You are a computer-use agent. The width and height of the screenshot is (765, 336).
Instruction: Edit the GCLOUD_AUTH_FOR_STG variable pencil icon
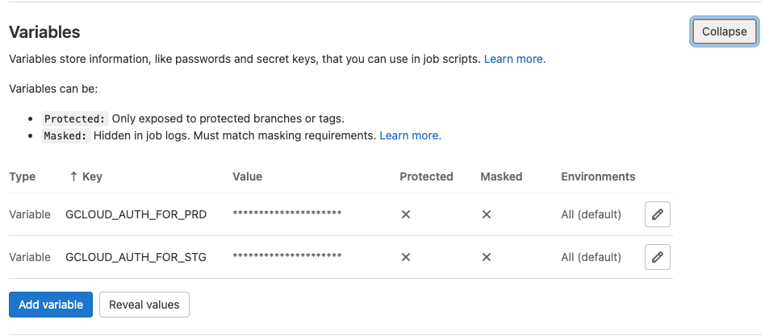coord(657,257)
